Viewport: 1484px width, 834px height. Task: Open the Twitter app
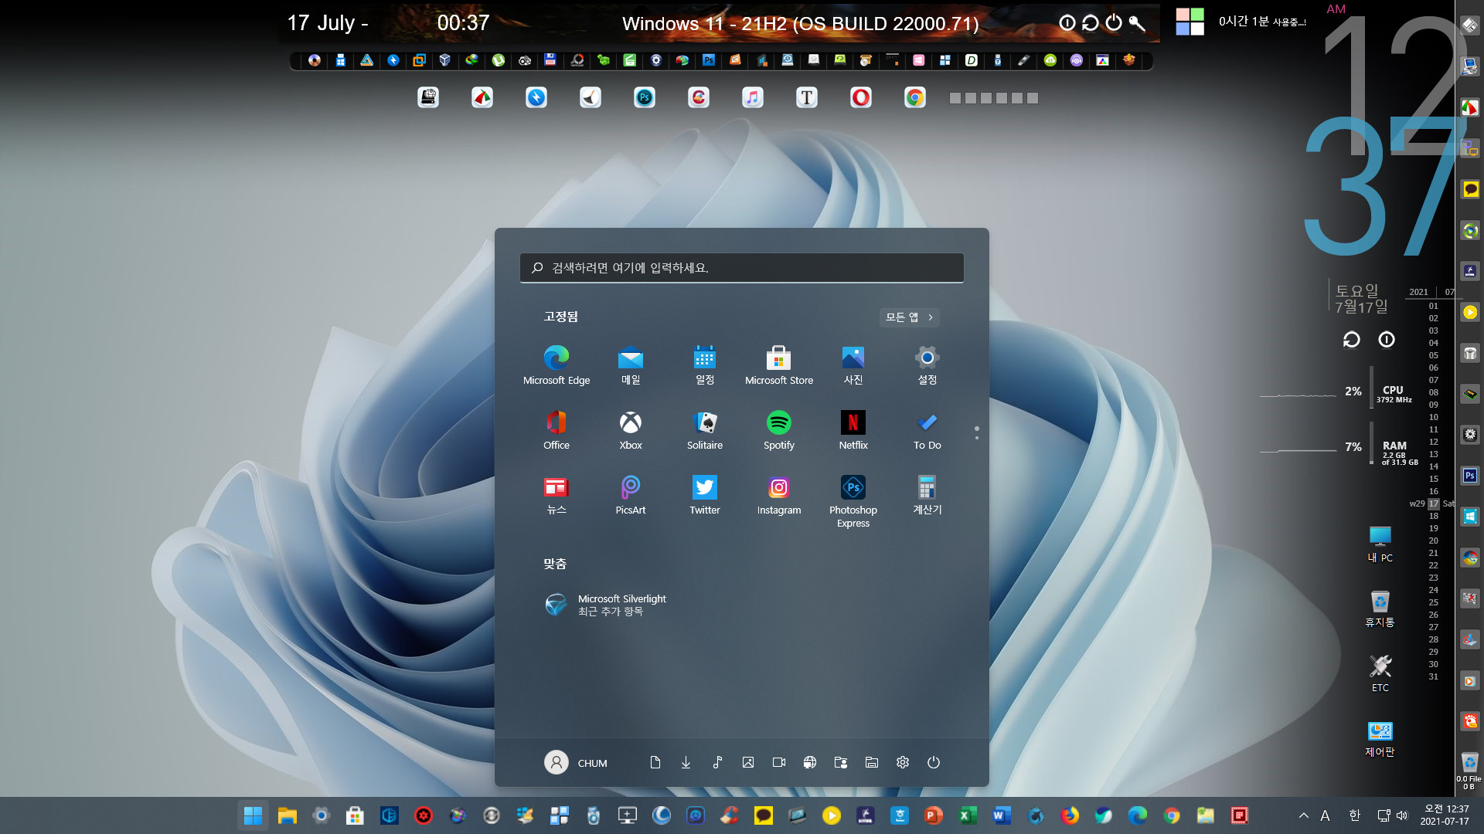[705, 495]
